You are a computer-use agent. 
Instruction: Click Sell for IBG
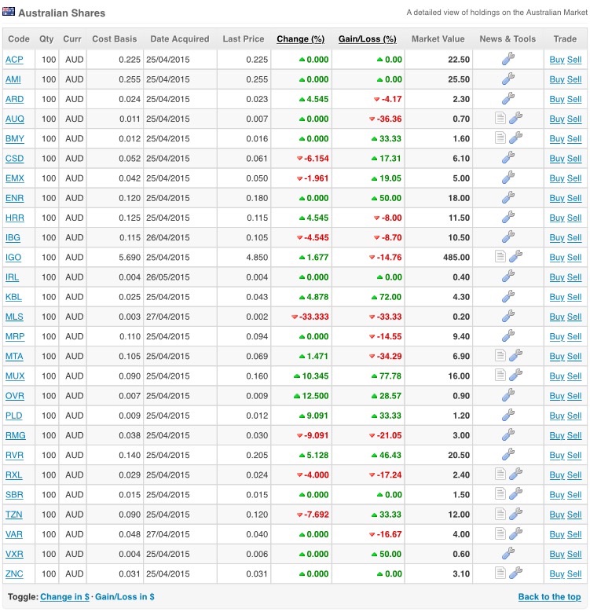tap(574, 238)
